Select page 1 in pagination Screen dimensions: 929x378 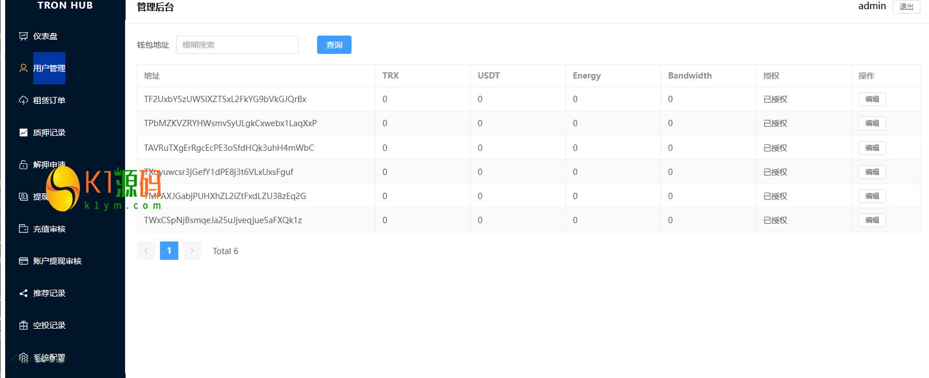[169, 251]
